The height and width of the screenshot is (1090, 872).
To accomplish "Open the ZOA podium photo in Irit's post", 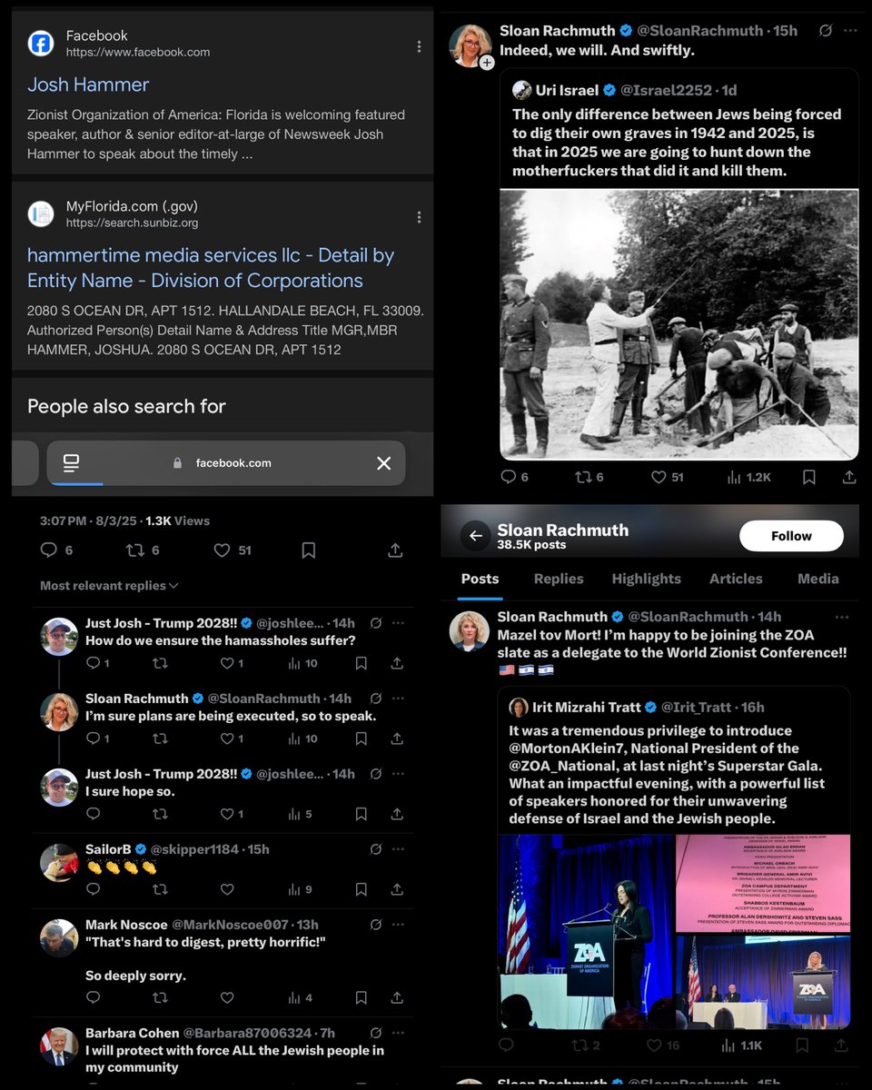I will point(585,931).
